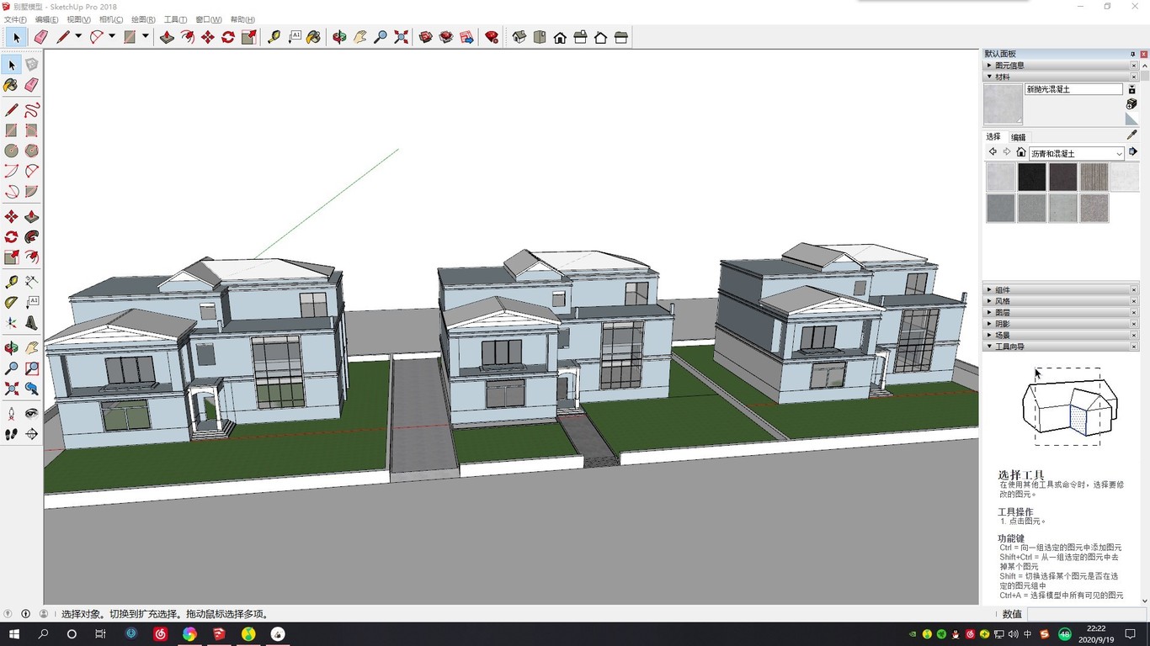Click the material name field 新抛光混凝土
The image size is (1150, 646).
coord(1073,89)
